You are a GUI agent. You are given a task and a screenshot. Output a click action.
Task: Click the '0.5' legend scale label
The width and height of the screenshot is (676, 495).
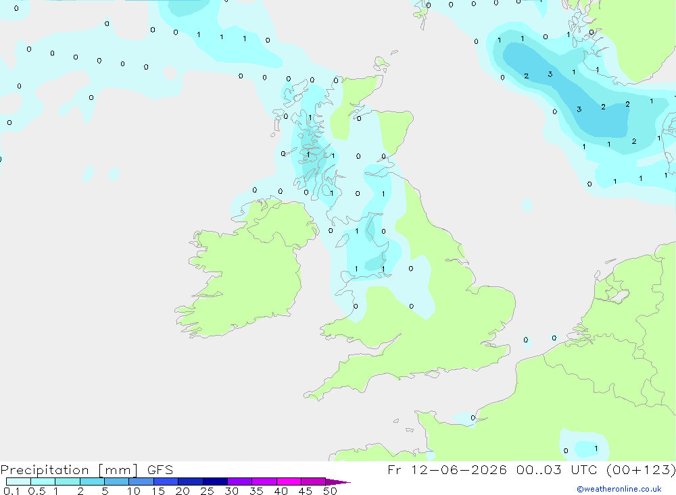(37, 491)
